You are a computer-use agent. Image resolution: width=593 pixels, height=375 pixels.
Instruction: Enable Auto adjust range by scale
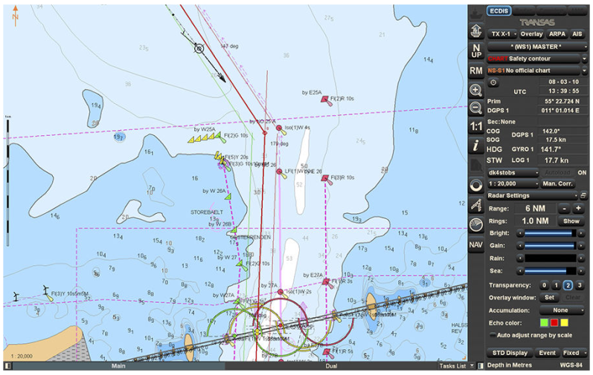pyautogui.click(x=531, y=335)
